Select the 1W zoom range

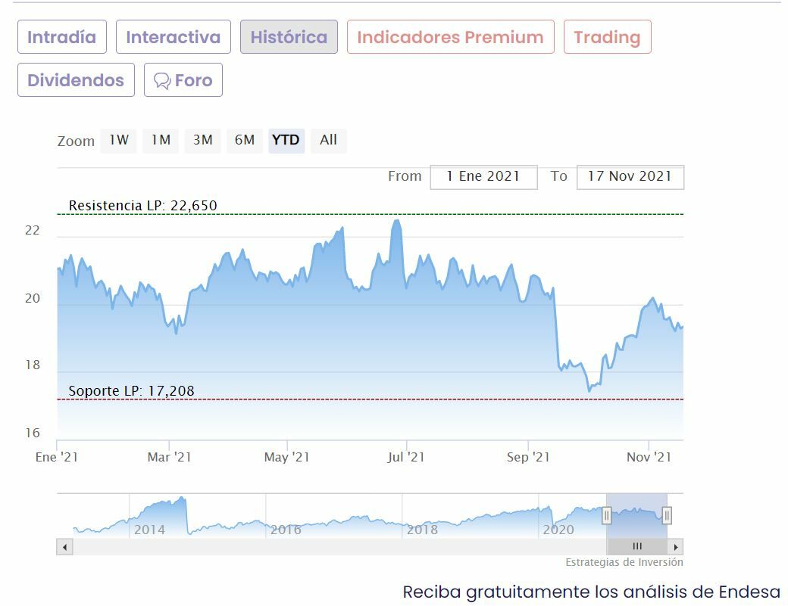119,140
